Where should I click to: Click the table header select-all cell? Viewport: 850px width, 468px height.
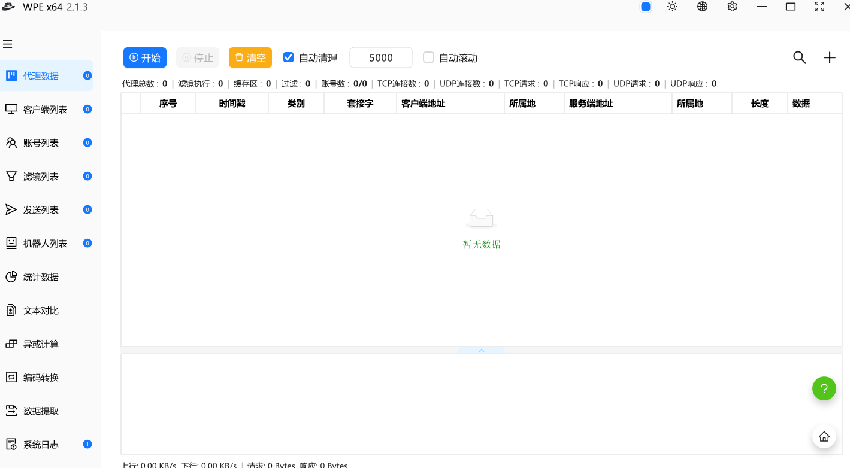tap(131, 104)
